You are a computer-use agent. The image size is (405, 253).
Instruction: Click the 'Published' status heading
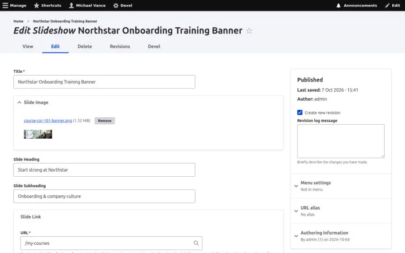pyautogui.click(x=310, y=80)
